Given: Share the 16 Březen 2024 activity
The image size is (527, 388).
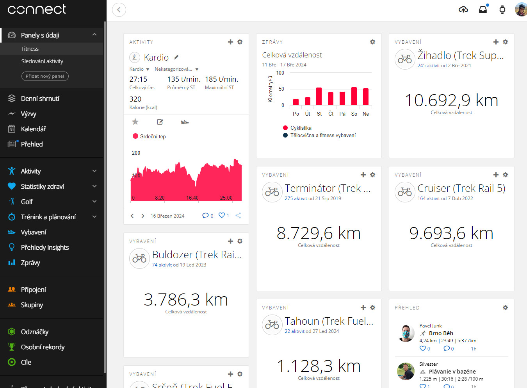Looking at the screenshot, I should point(238,215).
